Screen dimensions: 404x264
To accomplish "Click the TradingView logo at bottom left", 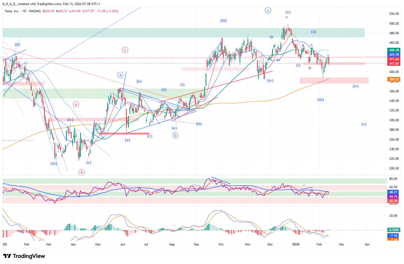I will pos(24,256).
